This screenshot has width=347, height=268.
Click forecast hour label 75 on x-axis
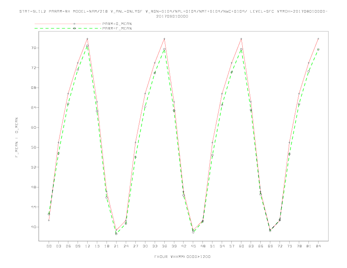(x=290, y=246)
